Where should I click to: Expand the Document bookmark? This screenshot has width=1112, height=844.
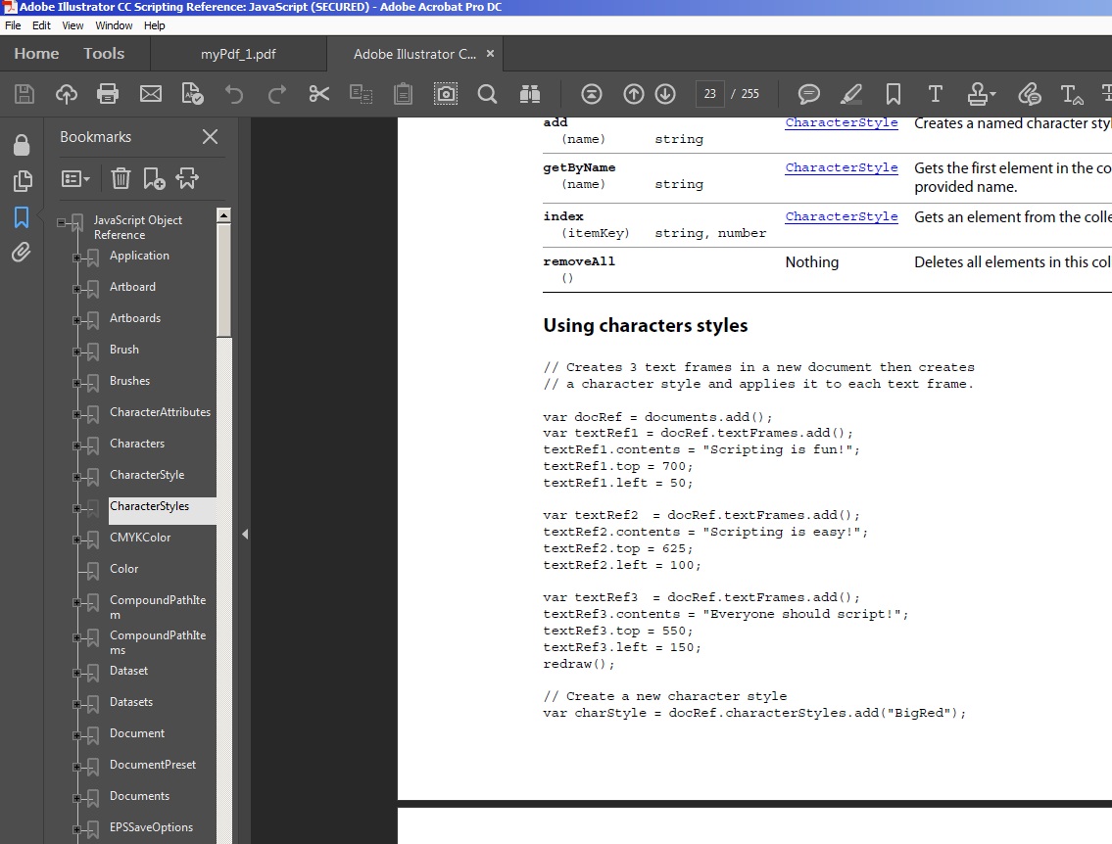[76, 735]
